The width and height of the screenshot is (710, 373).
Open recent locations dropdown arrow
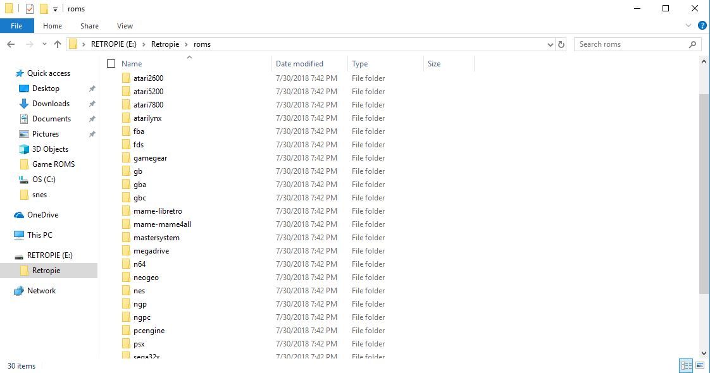click(44, 44)
